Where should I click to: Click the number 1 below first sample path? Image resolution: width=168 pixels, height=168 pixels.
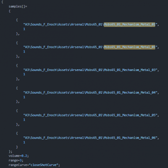[24, 29]
